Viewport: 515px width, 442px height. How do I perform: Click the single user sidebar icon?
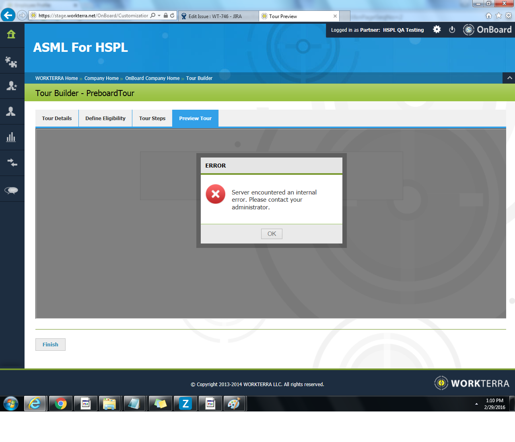(x=11, y=112)
